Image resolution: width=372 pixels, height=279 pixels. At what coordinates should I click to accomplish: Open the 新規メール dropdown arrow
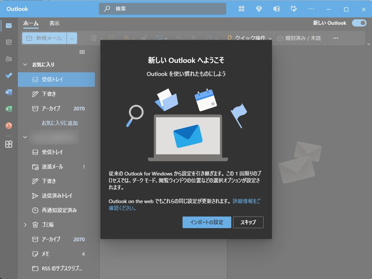point(72,38)
